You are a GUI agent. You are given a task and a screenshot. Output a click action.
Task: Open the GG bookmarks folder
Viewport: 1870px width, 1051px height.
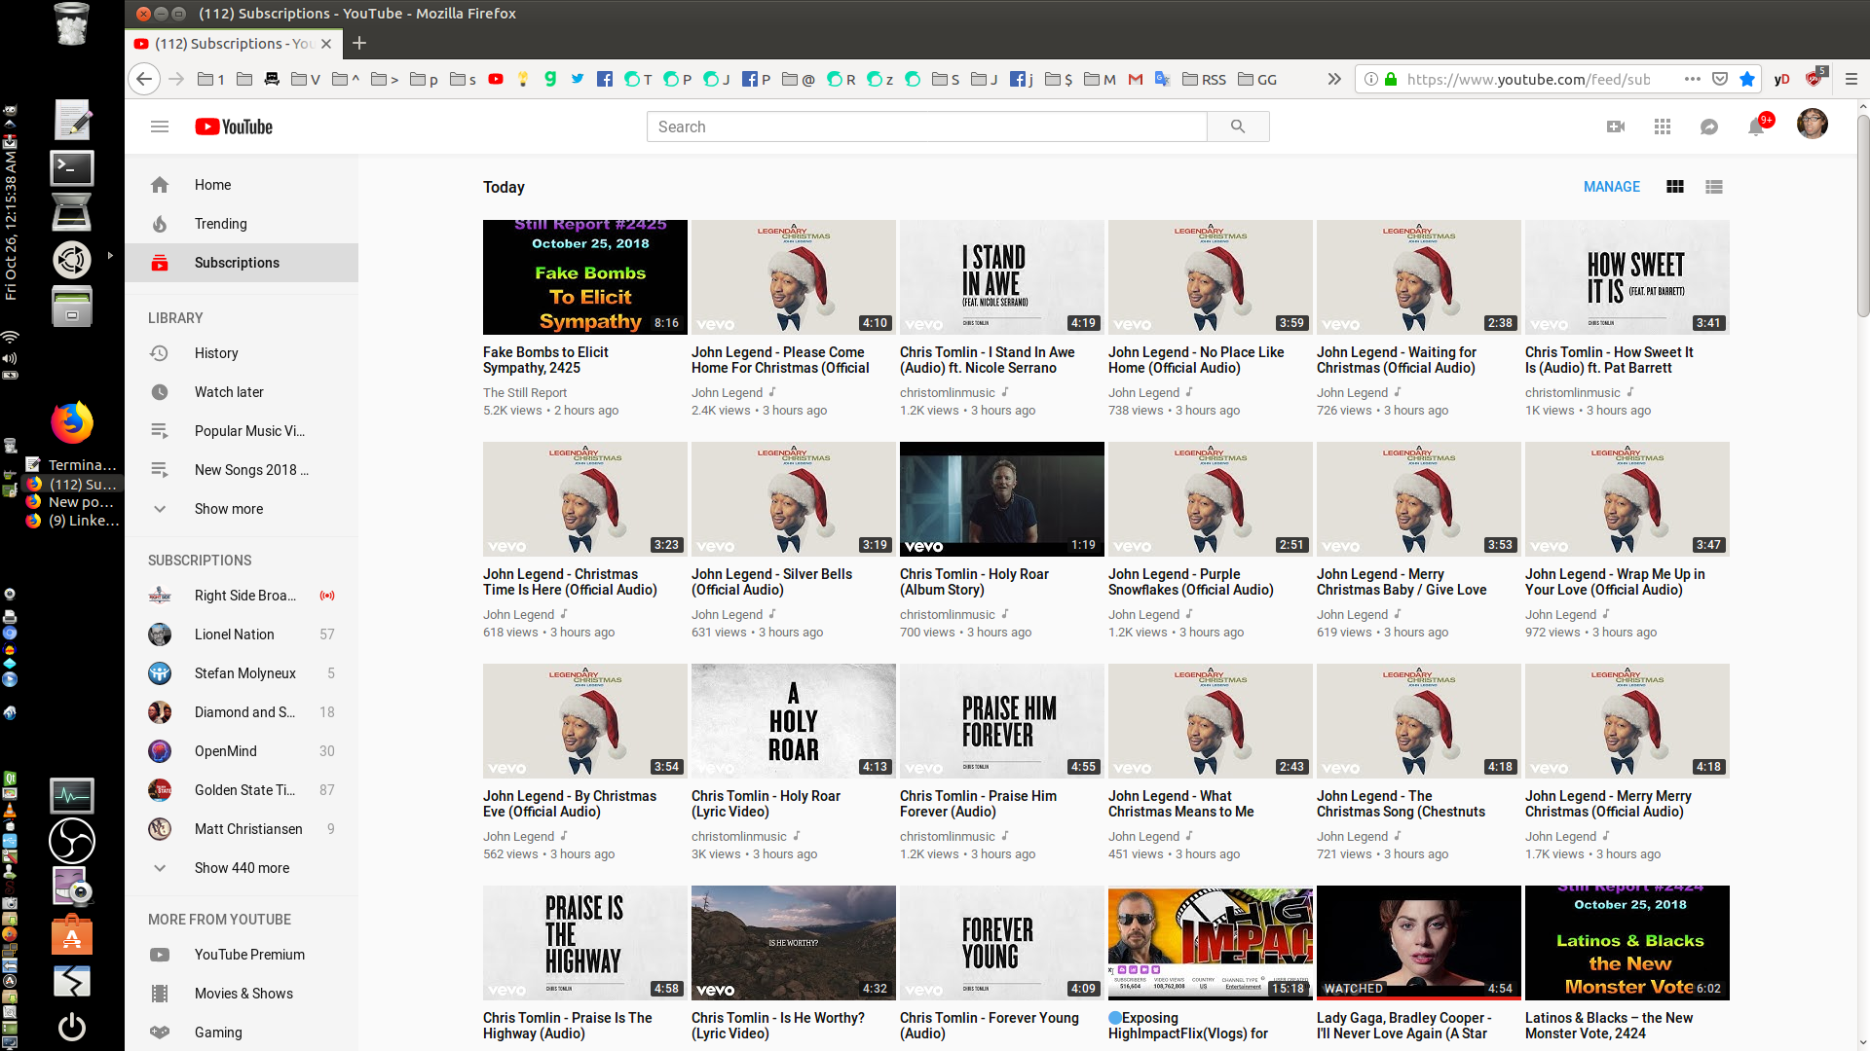1257,79
